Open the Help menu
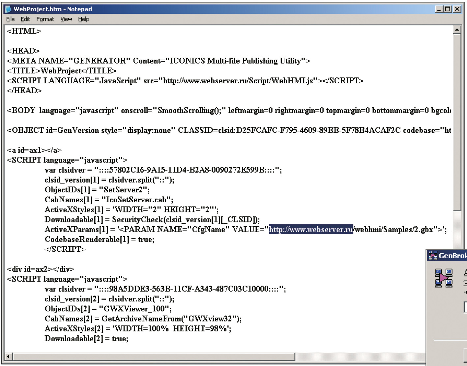The image size is (467, 366). 84,19
